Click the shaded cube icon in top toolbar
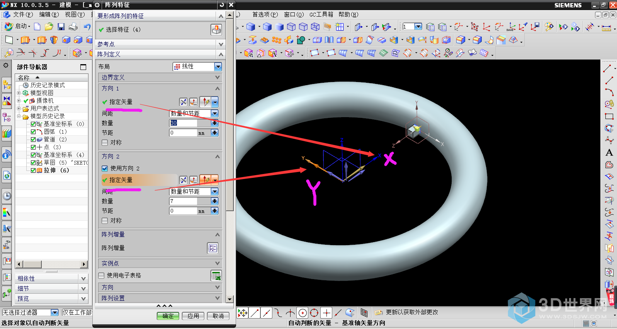The image size is (617, 329). point(251,27)
